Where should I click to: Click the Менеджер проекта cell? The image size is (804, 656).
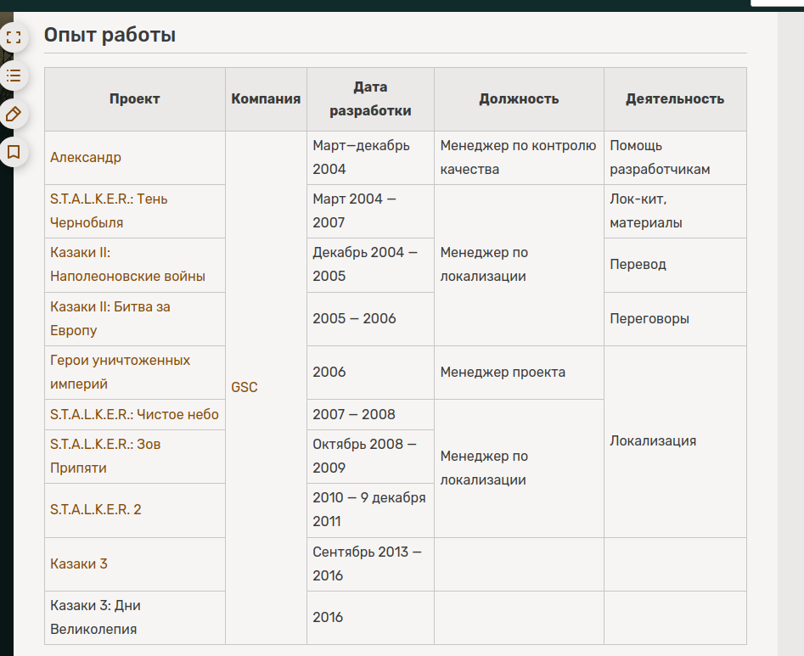pyautogui.click(x=519, y=372)
